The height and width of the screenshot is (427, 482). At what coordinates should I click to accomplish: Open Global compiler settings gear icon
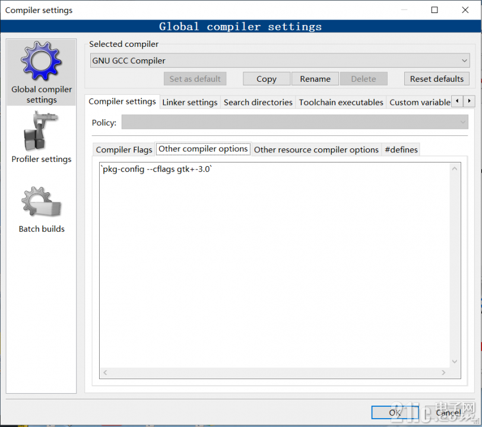41,61
